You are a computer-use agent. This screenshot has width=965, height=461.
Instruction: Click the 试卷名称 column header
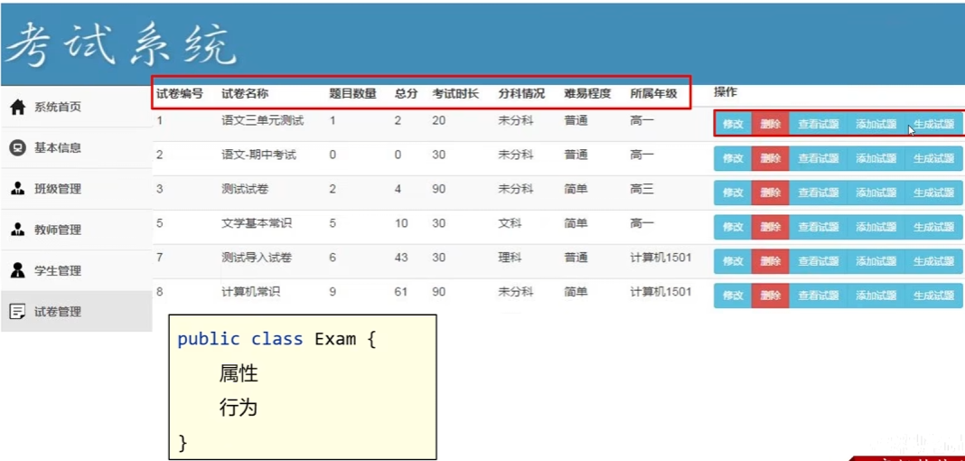click(245, 94)
